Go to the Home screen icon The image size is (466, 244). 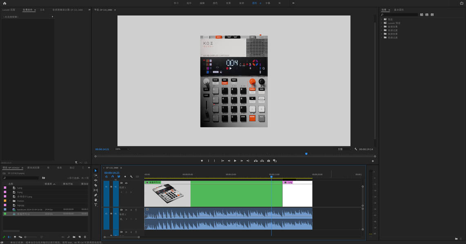[4, 3]
